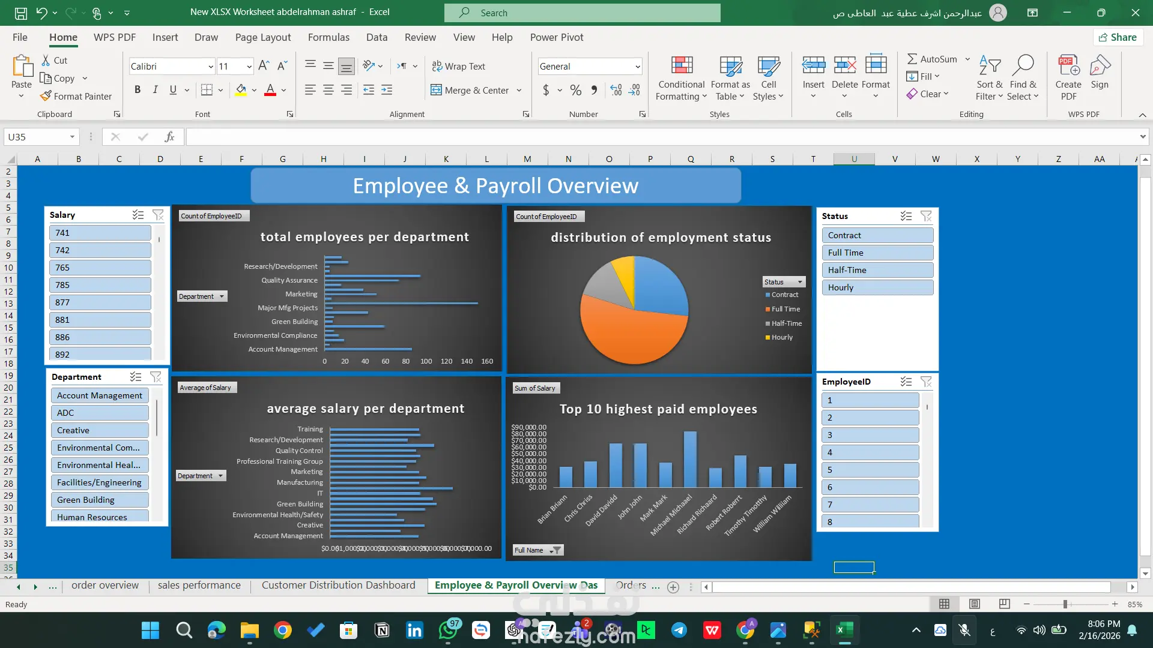Click the Create PDF icon

[x=1068, y=66]
